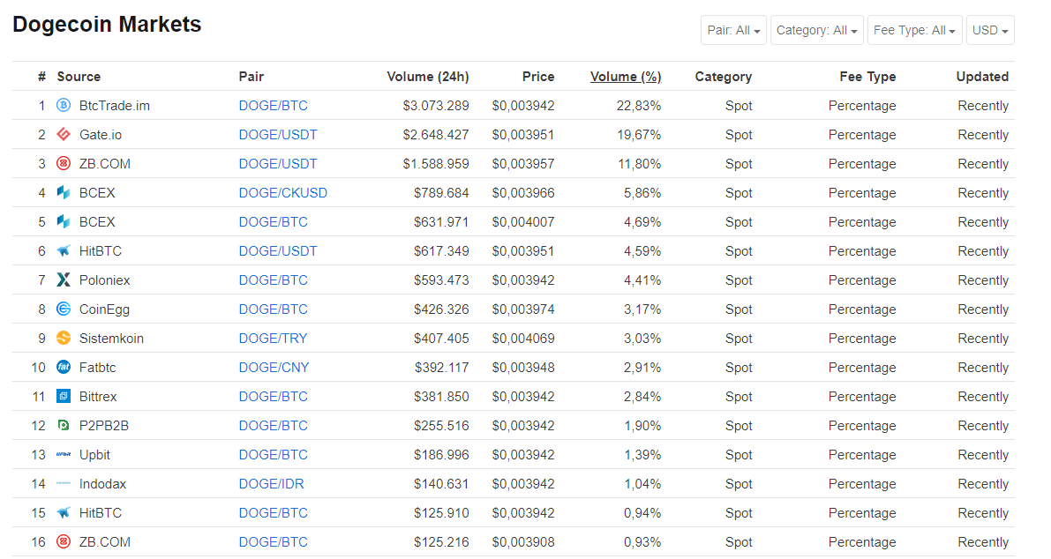Click the Upbit logo icon
This screenshot has height=559, width=1051.
(64, 455)
